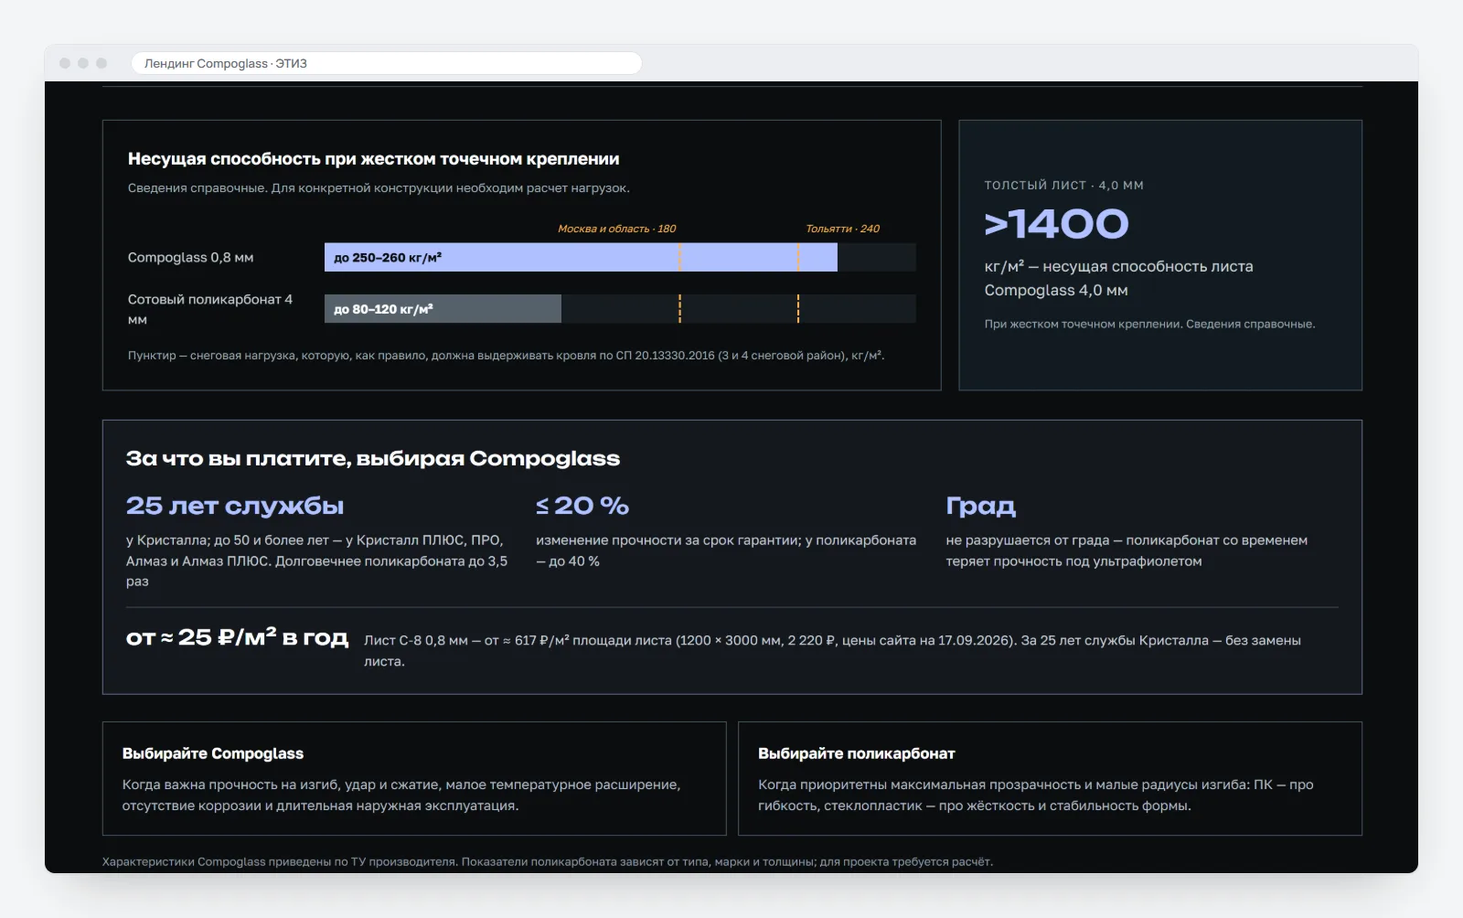Image resolution: width=1463 pixels, height=918 pixels.
Task: Click the gray bar 'до 80–120 кг/м²'
Action: point(443,308)
